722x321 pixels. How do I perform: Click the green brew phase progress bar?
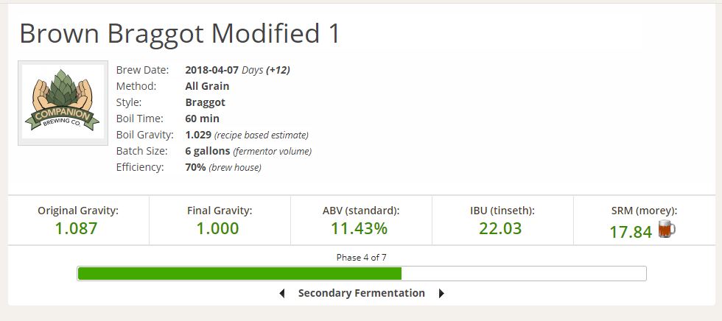pos(239,274)
